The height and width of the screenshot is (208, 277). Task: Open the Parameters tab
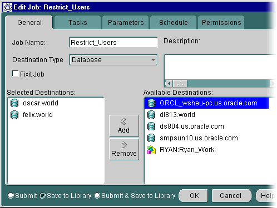[x=126, y=23]
